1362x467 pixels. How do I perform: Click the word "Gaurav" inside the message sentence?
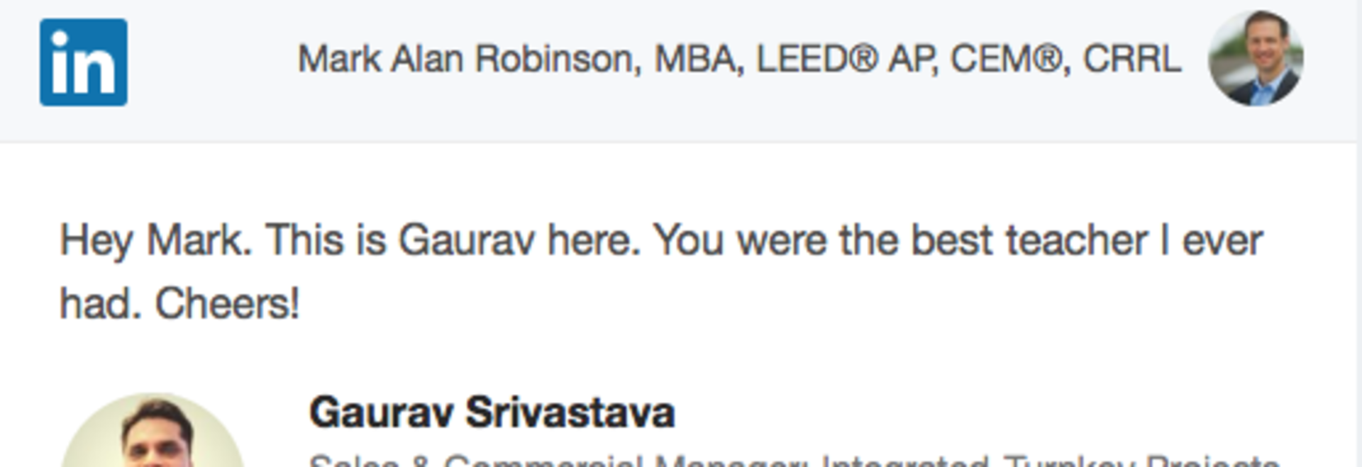click(466, 240)
